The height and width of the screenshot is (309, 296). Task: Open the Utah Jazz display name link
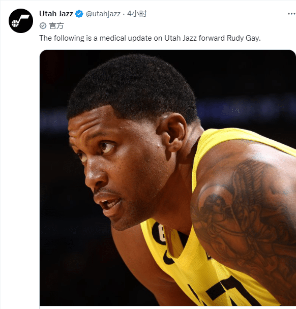click(56, 14)
